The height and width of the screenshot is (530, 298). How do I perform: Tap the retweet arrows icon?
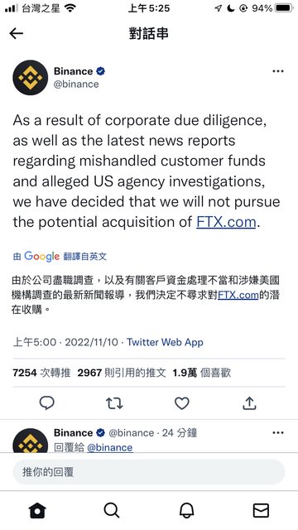pyautogui.click(x=114, y=403)
